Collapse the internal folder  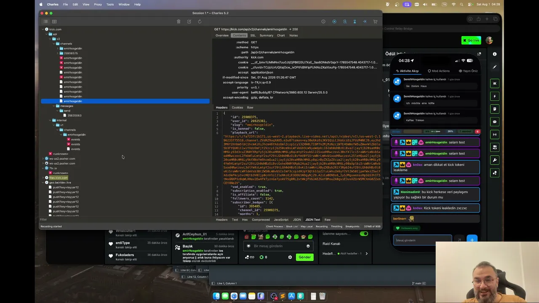click(x=51, y=120)
